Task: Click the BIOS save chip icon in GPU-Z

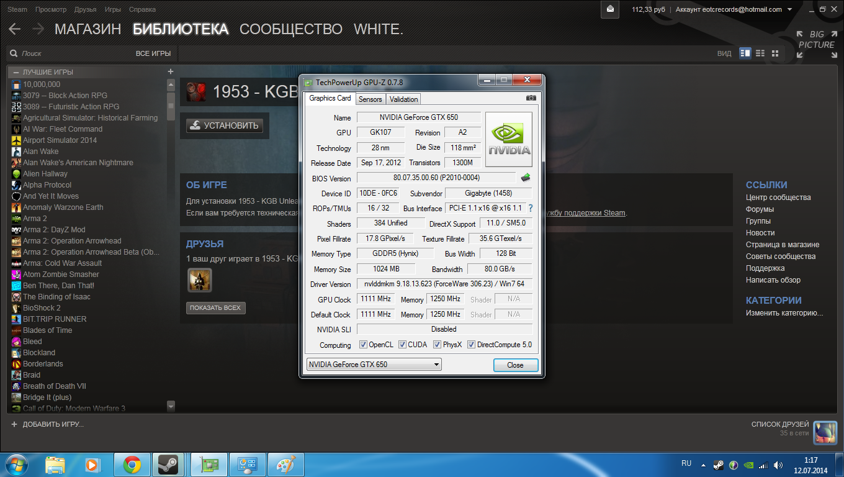Action: coord(526,178)
